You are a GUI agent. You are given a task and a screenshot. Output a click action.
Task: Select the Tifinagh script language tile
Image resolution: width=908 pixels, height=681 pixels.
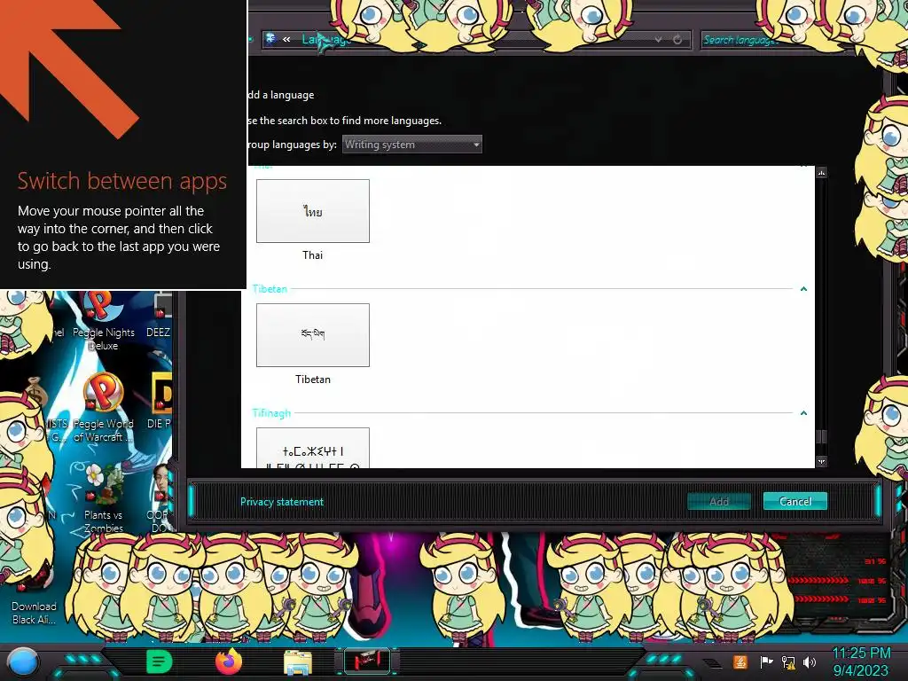point(313,448)
